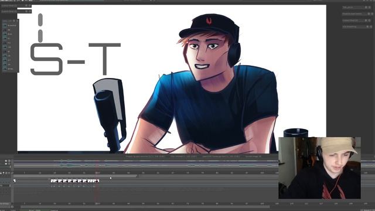Click the icon right of the lower audio track's eye
Screen dimensions: 375x211
[9, 164]
